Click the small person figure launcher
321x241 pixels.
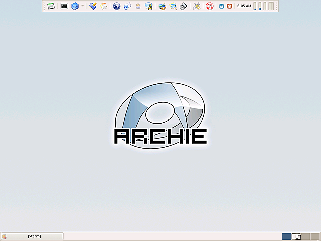tap(138, 6)
